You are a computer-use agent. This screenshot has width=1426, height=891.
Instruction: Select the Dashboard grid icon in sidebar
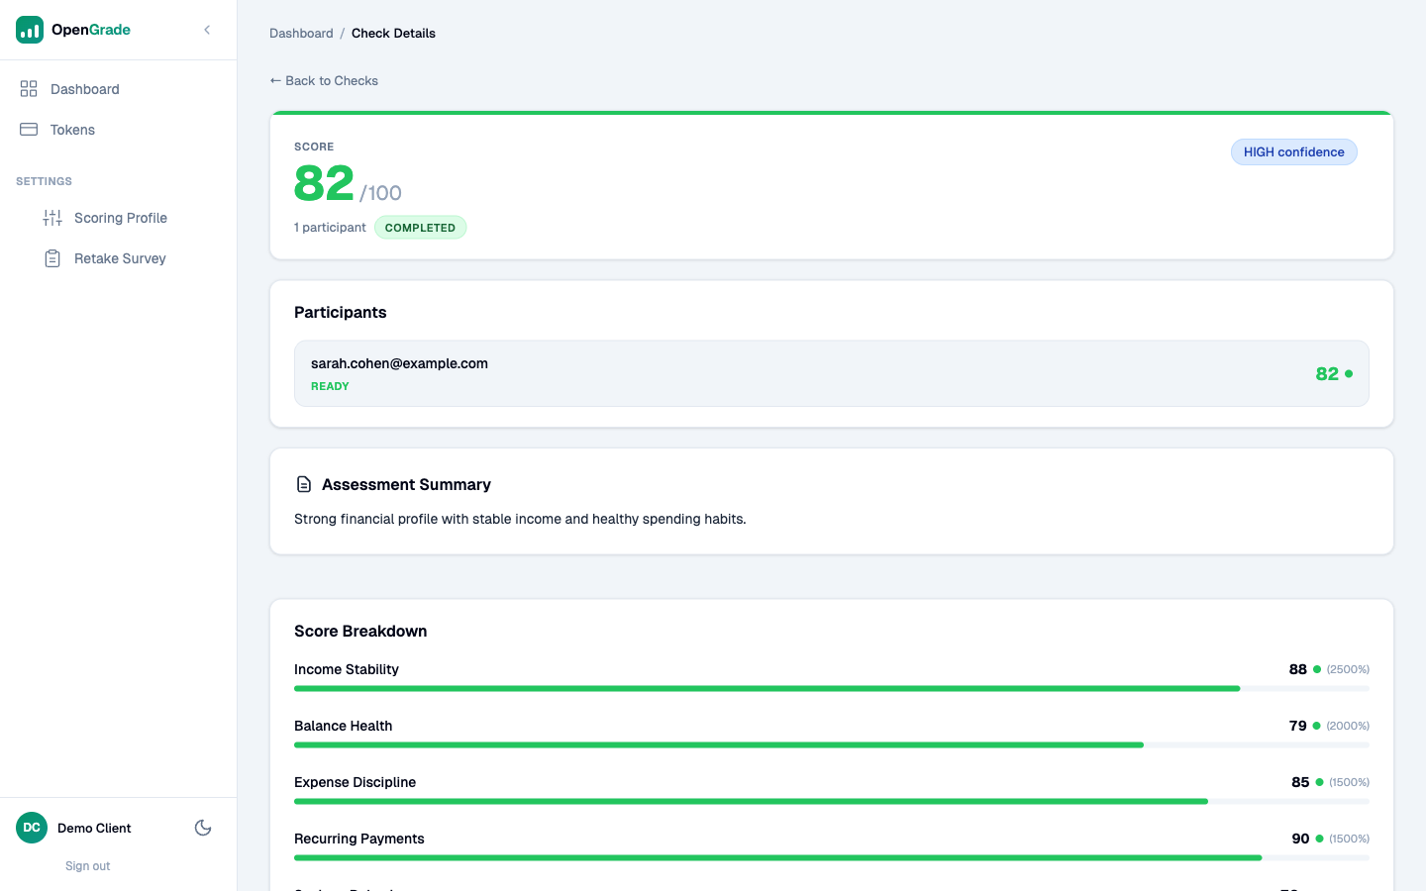click(28, 88)
